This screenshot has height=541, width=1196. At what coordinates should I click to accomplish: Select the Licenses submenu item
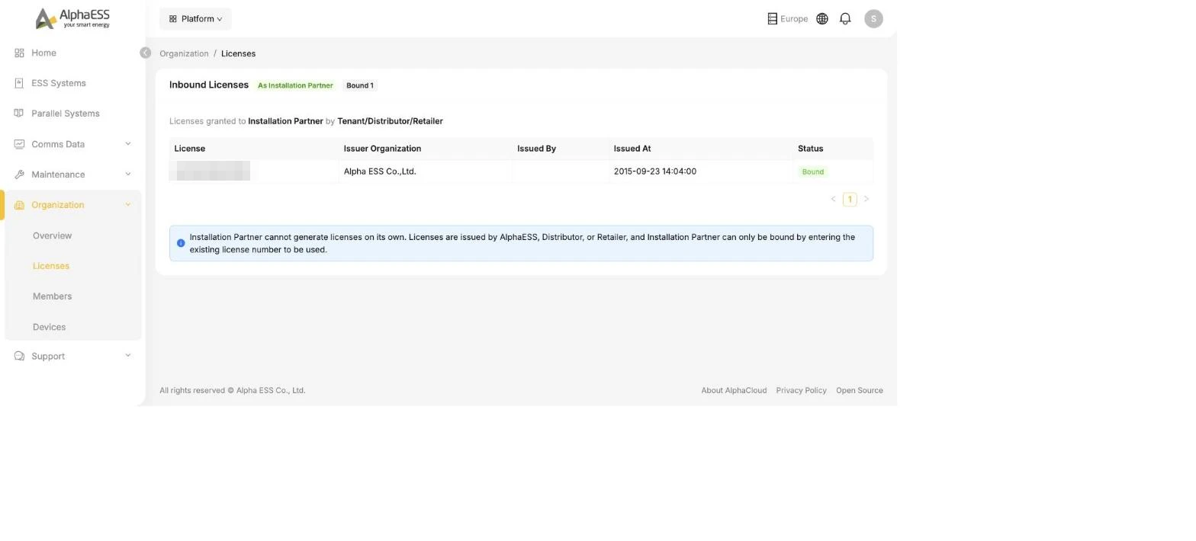(51, 266)
